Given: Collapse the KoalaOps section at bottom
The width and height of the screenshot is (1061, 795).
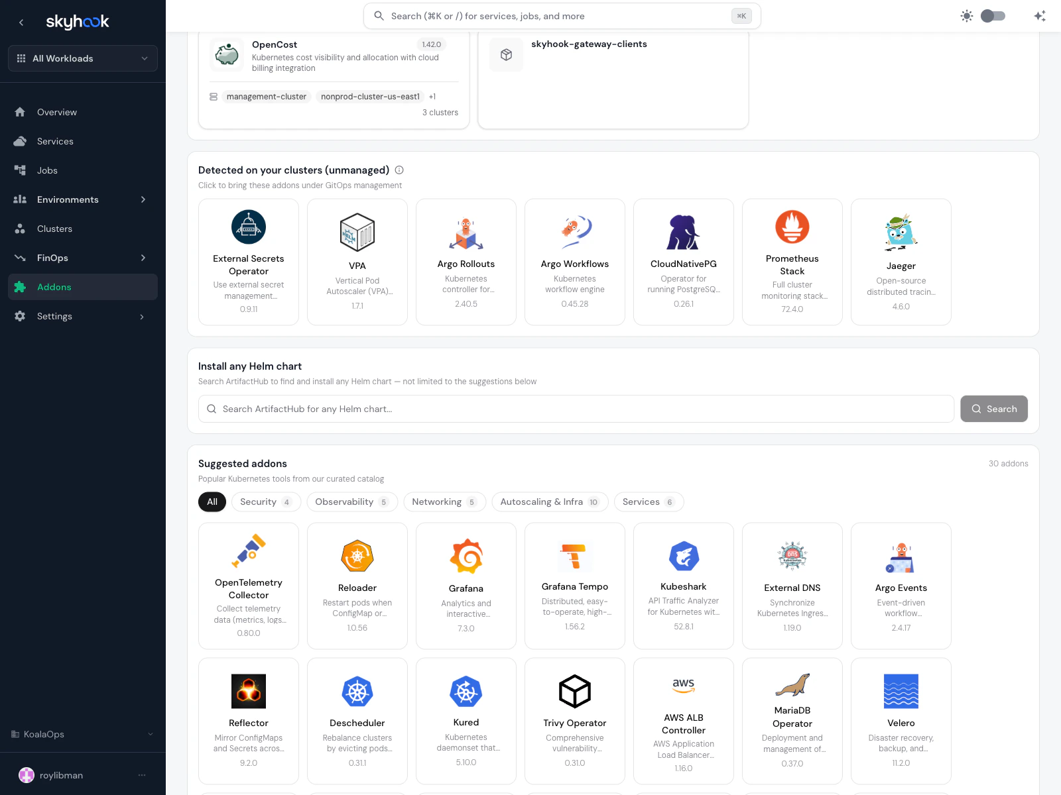Looking at the screenshot, I should click(150, 734).
